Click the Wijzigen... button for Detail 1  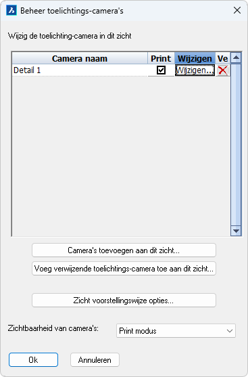[x=195, y=70]
